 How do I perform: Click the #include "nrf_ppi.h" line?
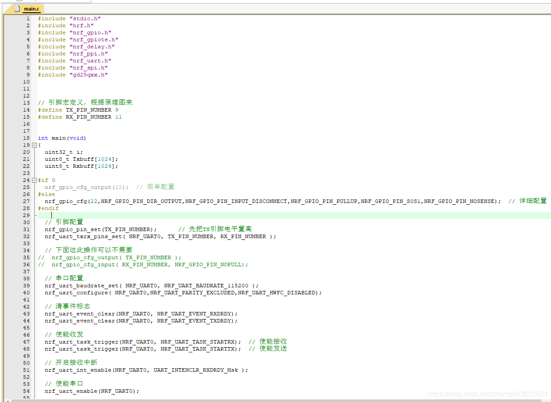point(73,54)
